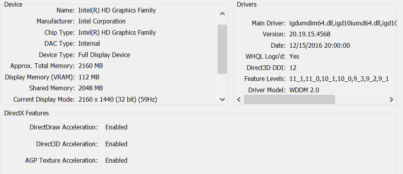Click the driver Version 20.19.15.4568 value

(x=310, y=34)
